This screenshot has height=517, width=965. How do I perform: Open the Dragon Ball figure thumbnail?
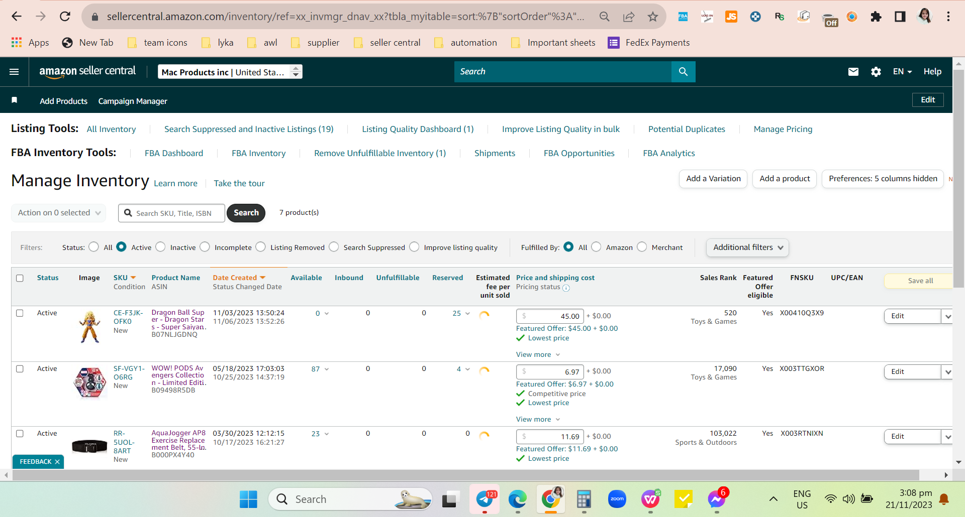coord(90,326)
